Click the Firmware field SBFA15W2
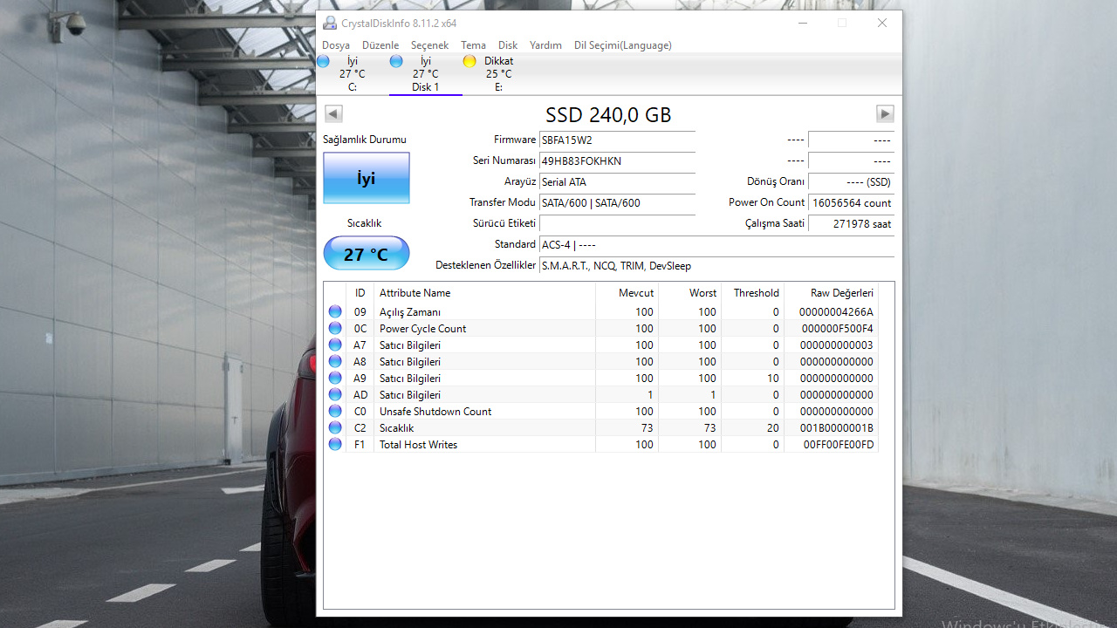 [x=617, y=140]
